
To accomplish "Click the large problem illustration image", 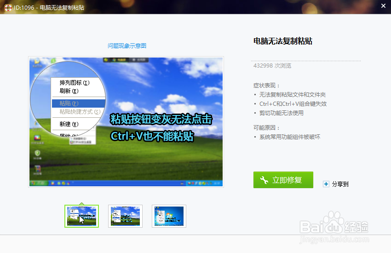I will click(x=126, y=122).
